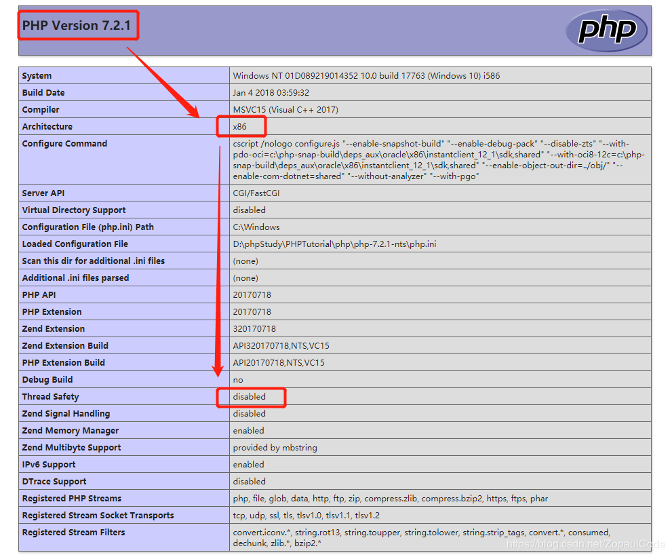Image resolution: width=672 pixels, height=557 pixels.
Task: Select DTrace Support disabled value
Action: [250, 482]
